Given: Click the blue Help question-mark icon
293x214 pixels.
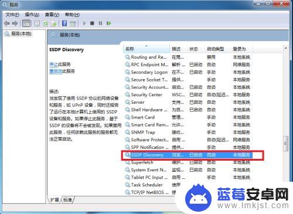Looking at the screenshot, I should 64,23.
